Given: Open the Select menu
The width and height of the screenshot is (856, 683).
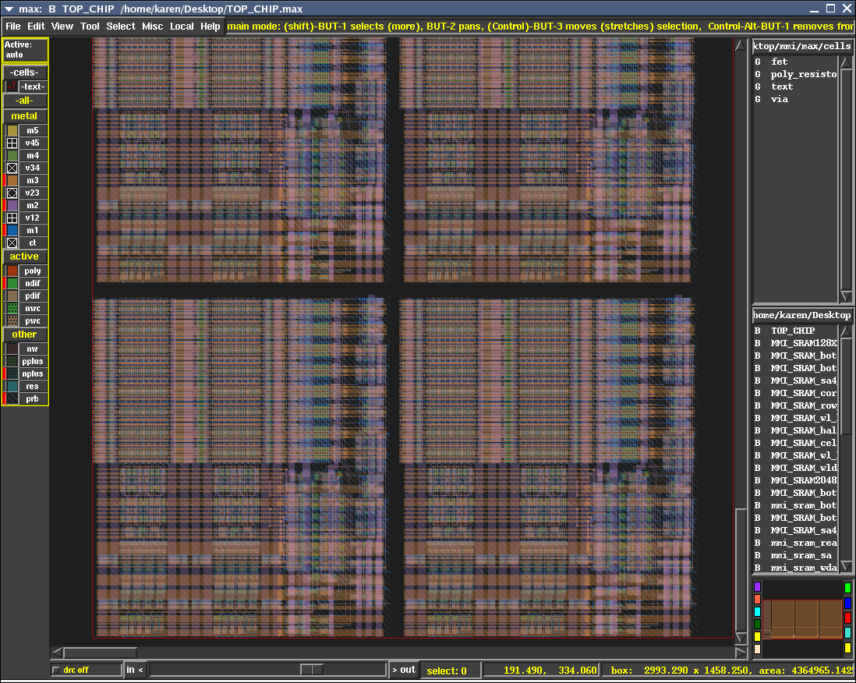Looking at the screenshot, I should (x=121, y=27).
